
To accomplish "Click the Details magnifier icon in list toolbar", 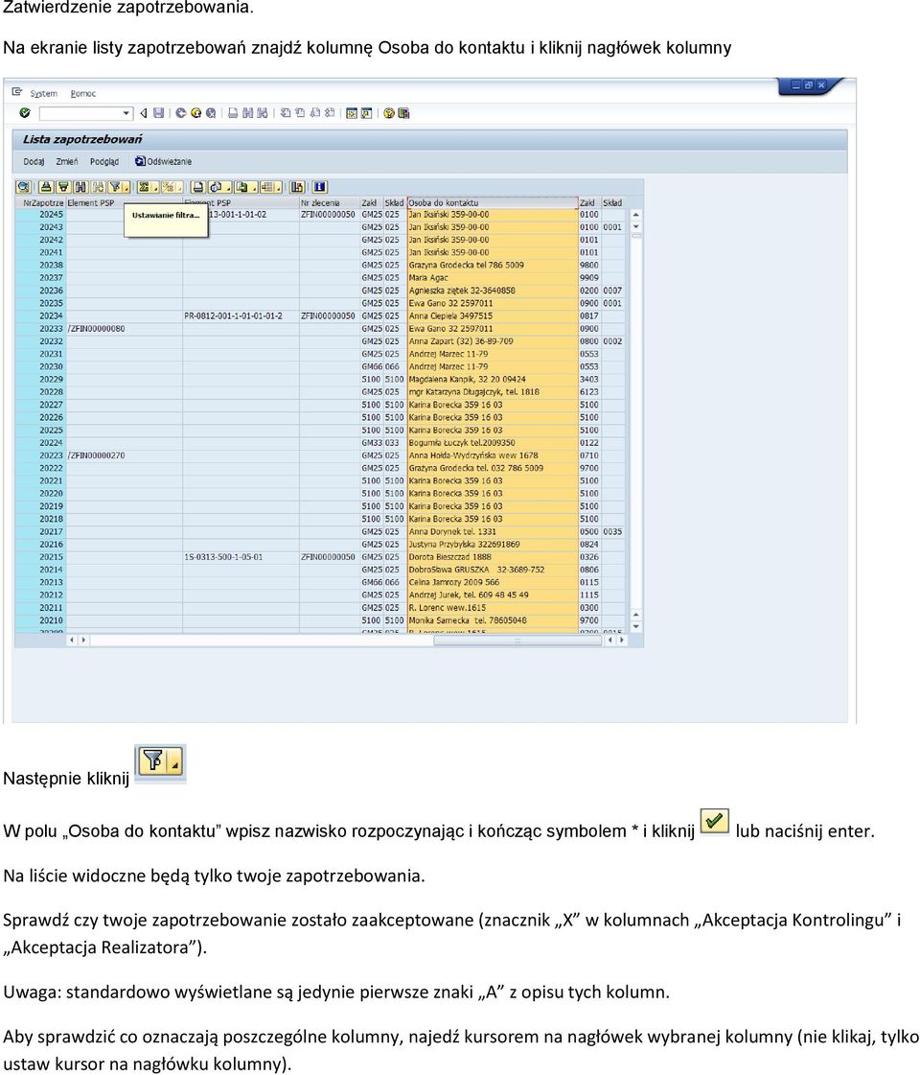I will (x=23, y=187).
